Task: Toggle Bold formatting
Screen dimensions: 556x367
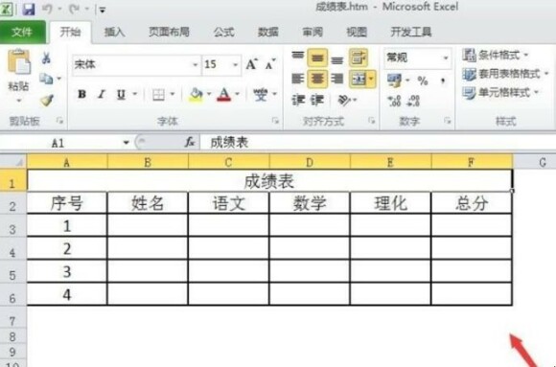Action: click(81, 94)
